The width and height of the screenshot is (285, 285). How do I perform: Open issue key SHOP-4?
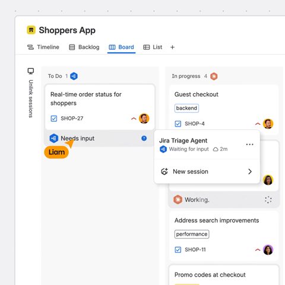tap(195, 123)
